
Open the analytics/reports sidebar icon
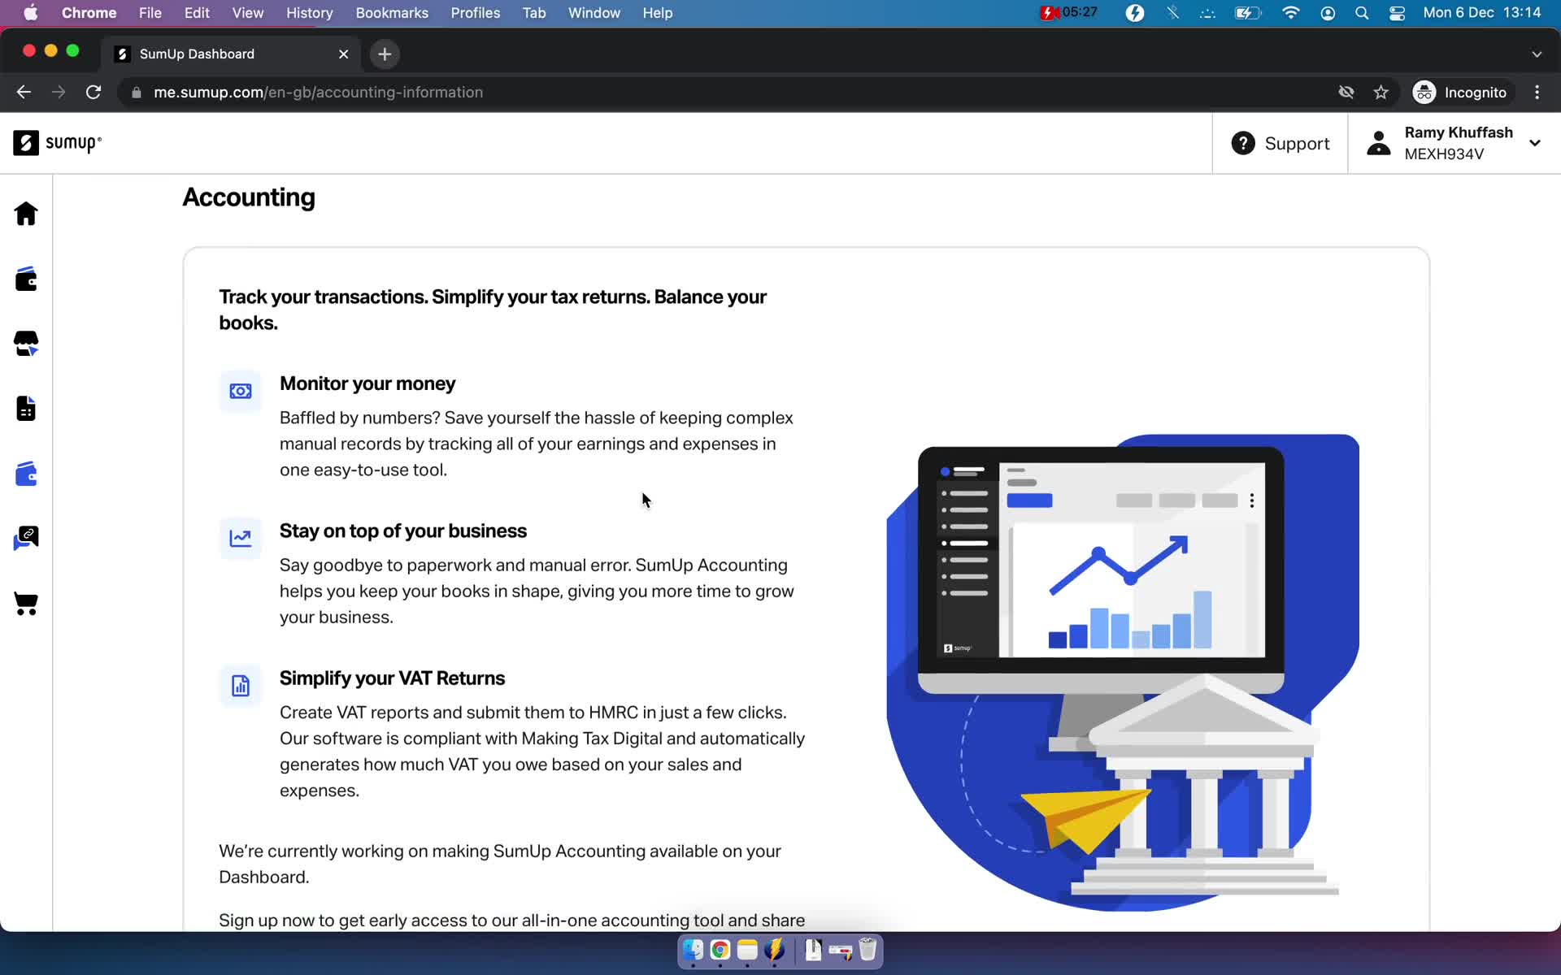pyautogui.click(x=26, y=408)
